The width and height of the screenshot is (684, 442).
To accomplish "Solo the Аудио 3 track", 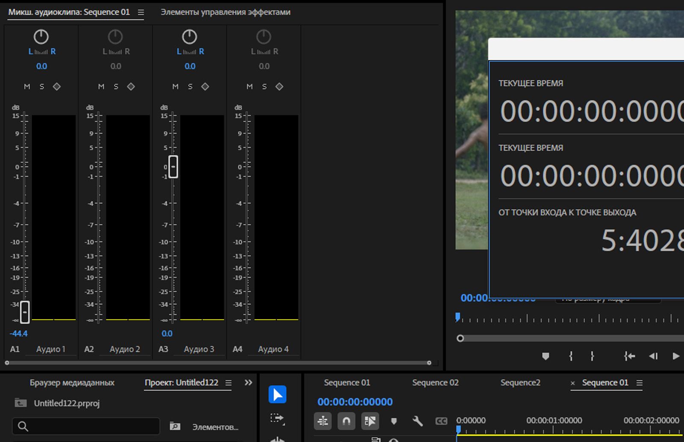I will (x=190, y=86).
